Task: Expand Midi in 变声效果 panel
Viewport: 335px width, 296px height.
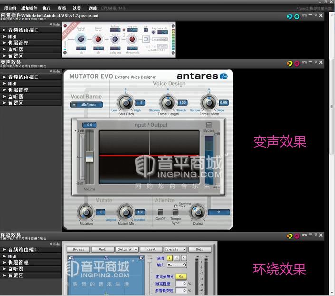Action: [31, 84]
